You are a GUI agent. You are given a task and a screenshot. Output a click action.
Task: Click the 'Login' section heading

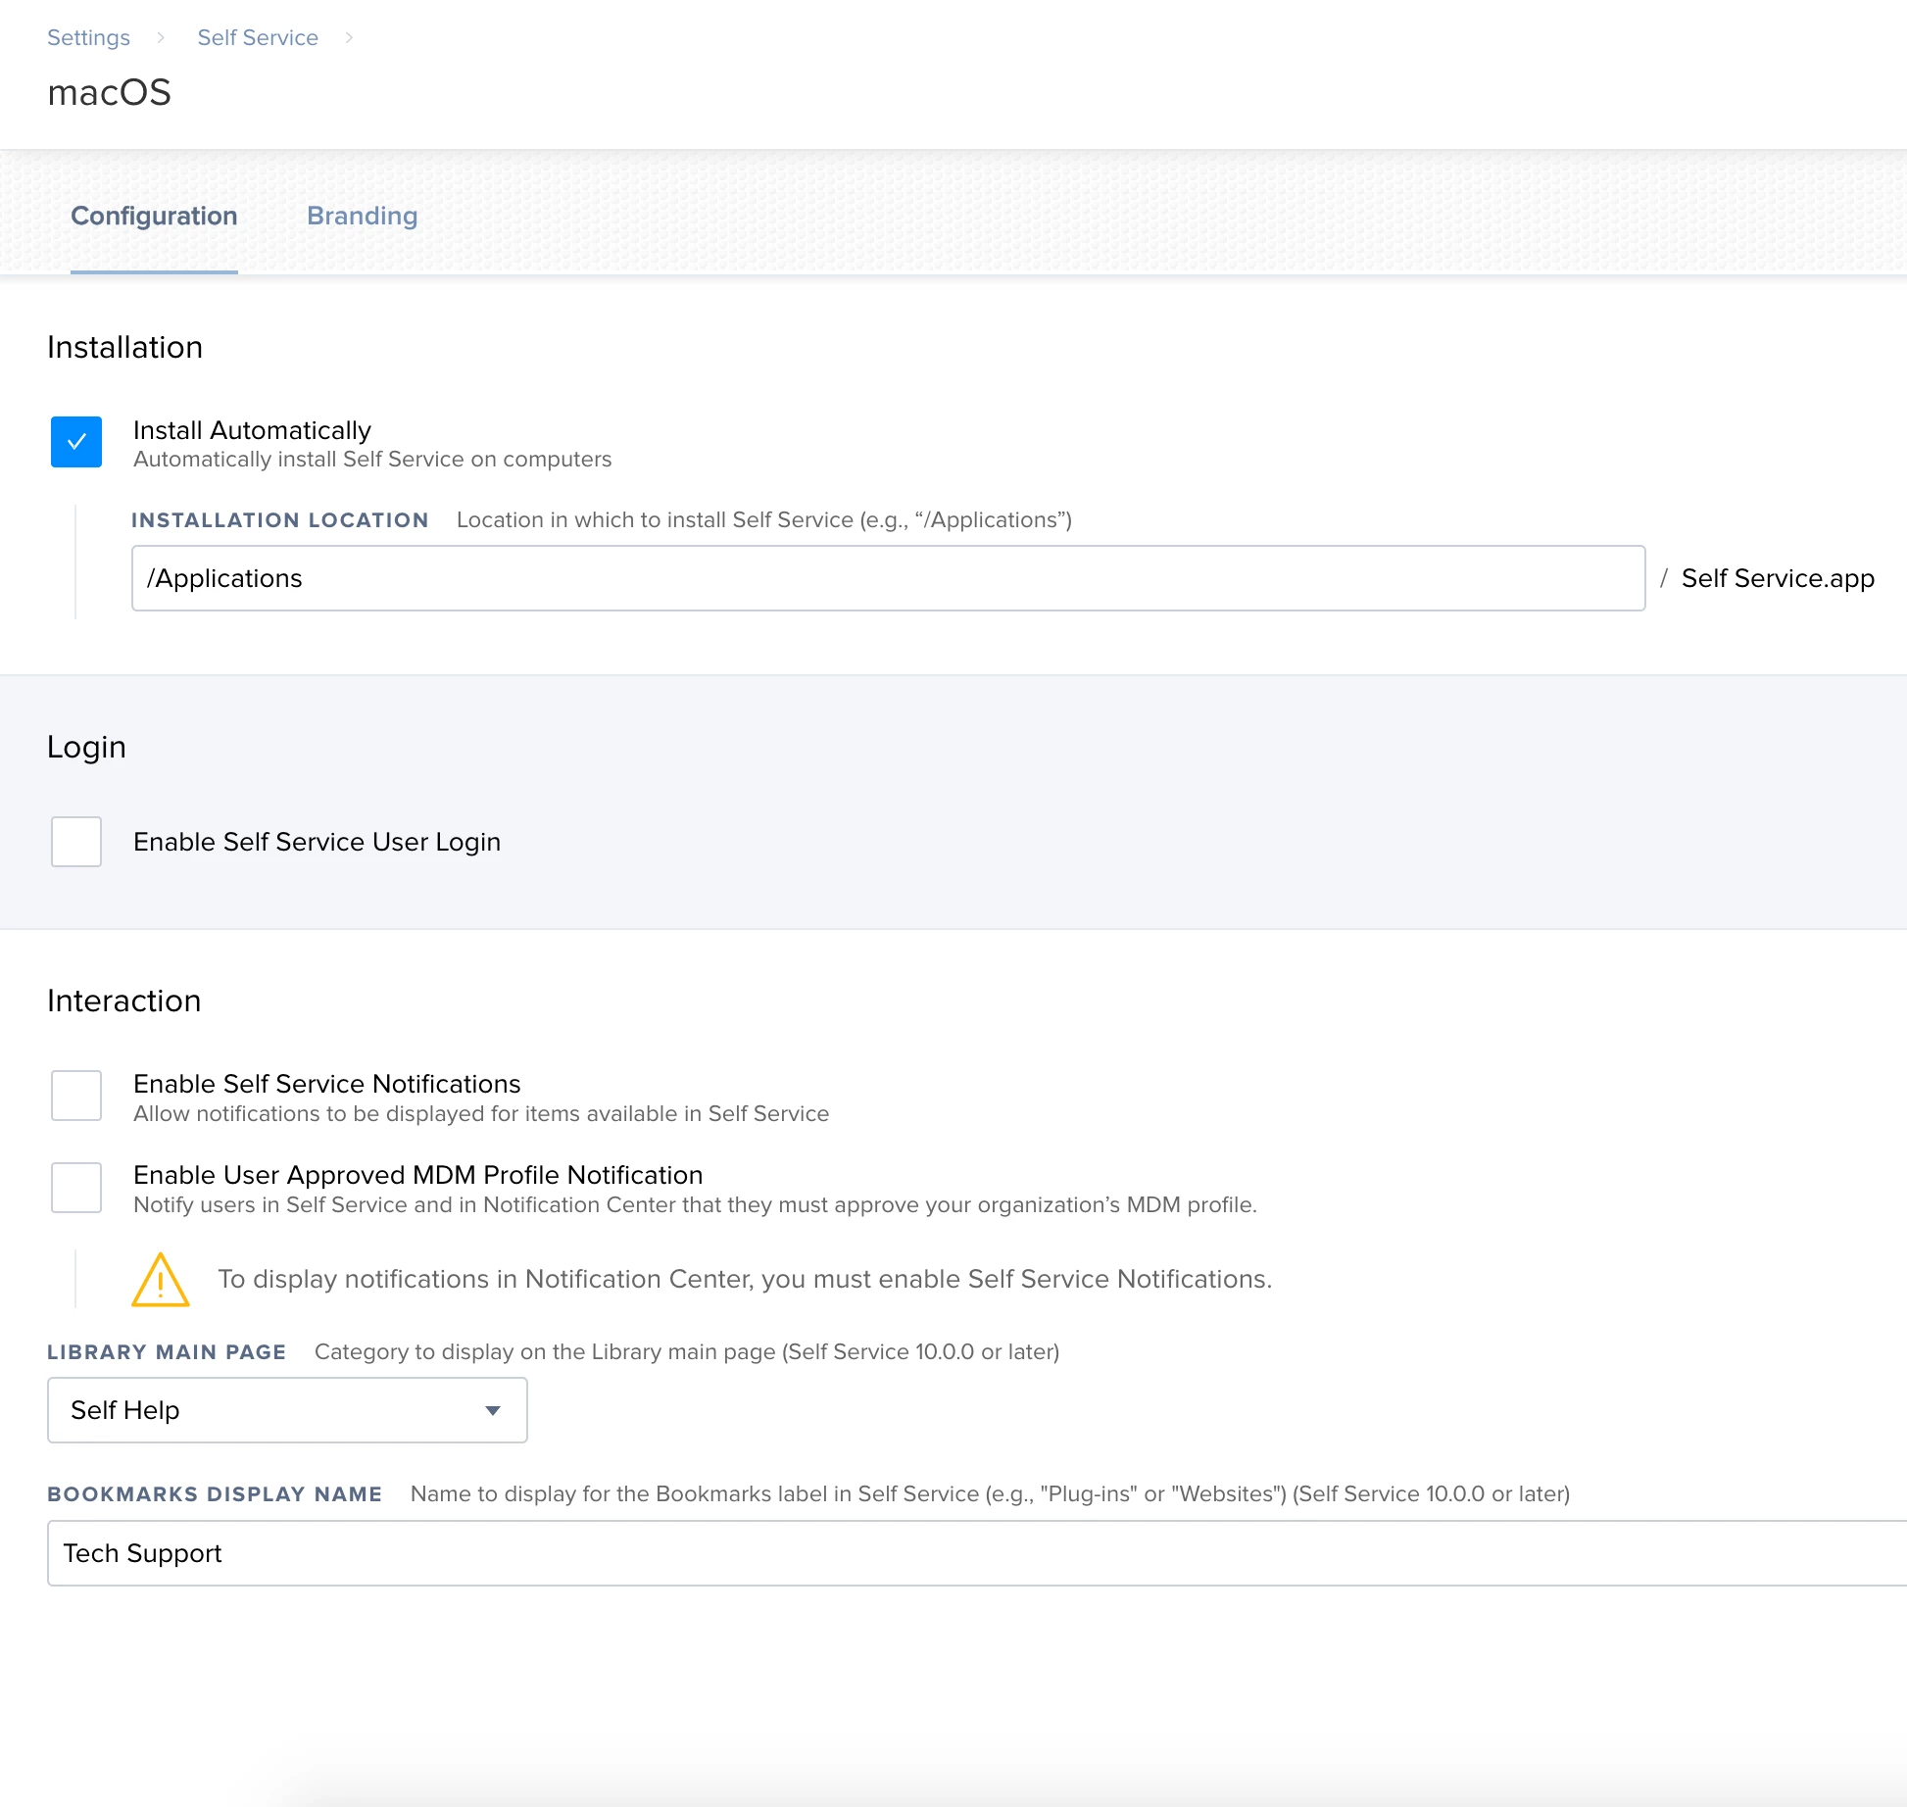[86, 747]
